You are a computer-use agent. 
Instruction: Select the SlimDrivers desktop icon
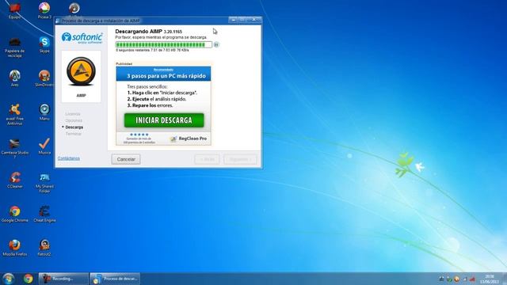pos(44,78)
